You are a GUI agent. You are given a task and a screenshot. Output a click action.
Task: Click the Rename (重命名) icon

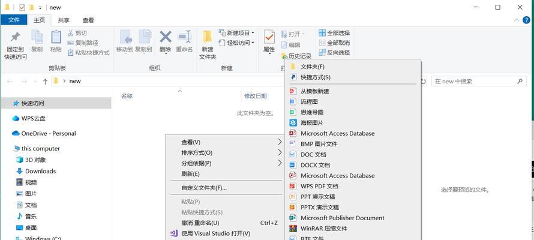point(184,37)
